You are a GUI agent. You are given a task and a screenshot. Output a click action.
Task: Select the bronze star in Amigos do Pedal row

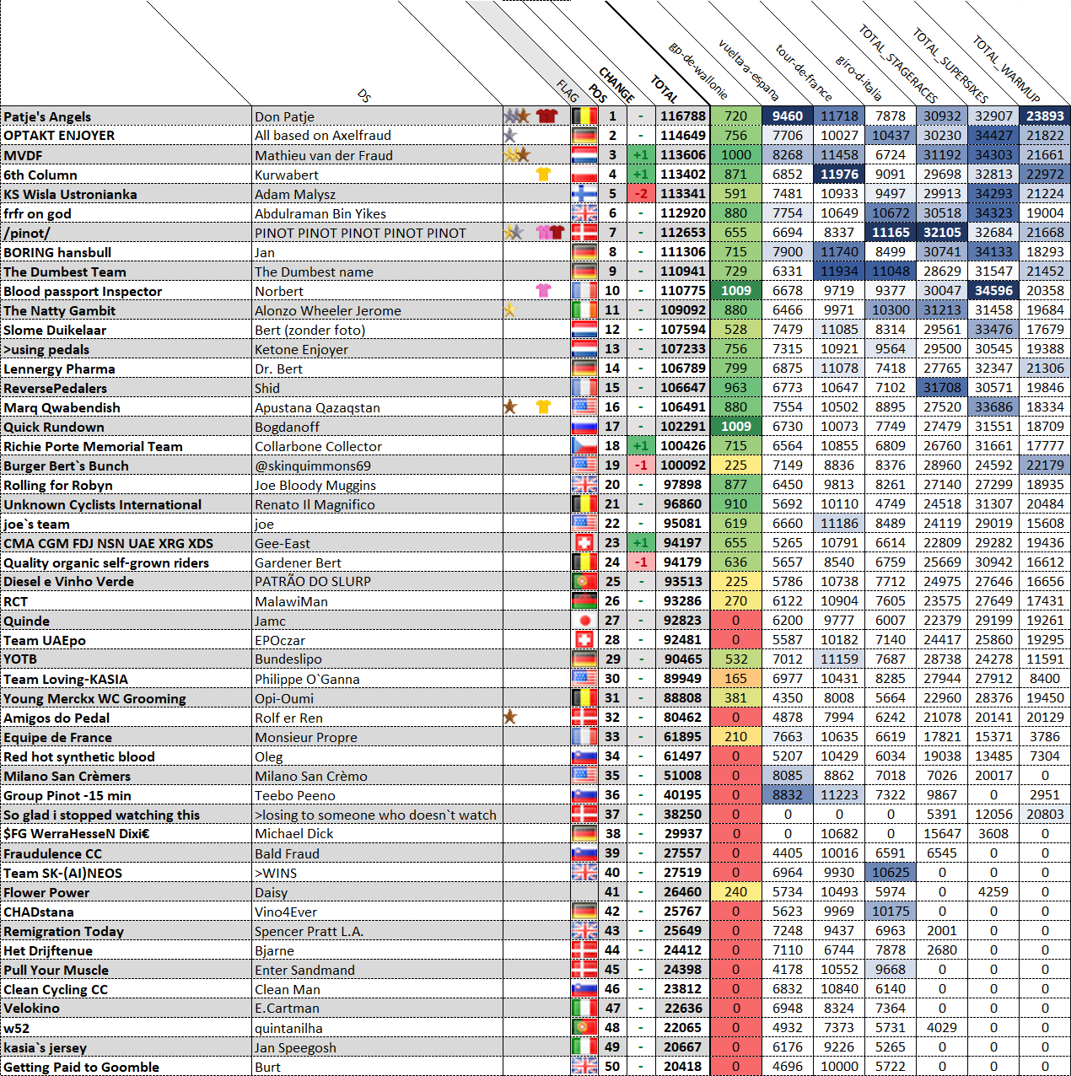click(x=509, y=717)
